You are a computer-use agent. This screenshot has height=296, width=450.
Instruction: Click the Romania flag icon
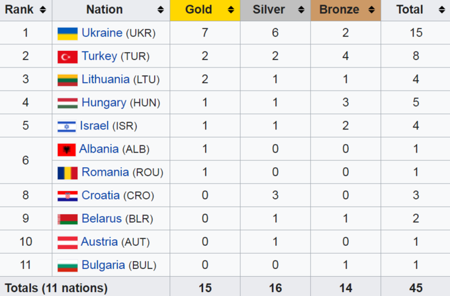click(67, 172)
